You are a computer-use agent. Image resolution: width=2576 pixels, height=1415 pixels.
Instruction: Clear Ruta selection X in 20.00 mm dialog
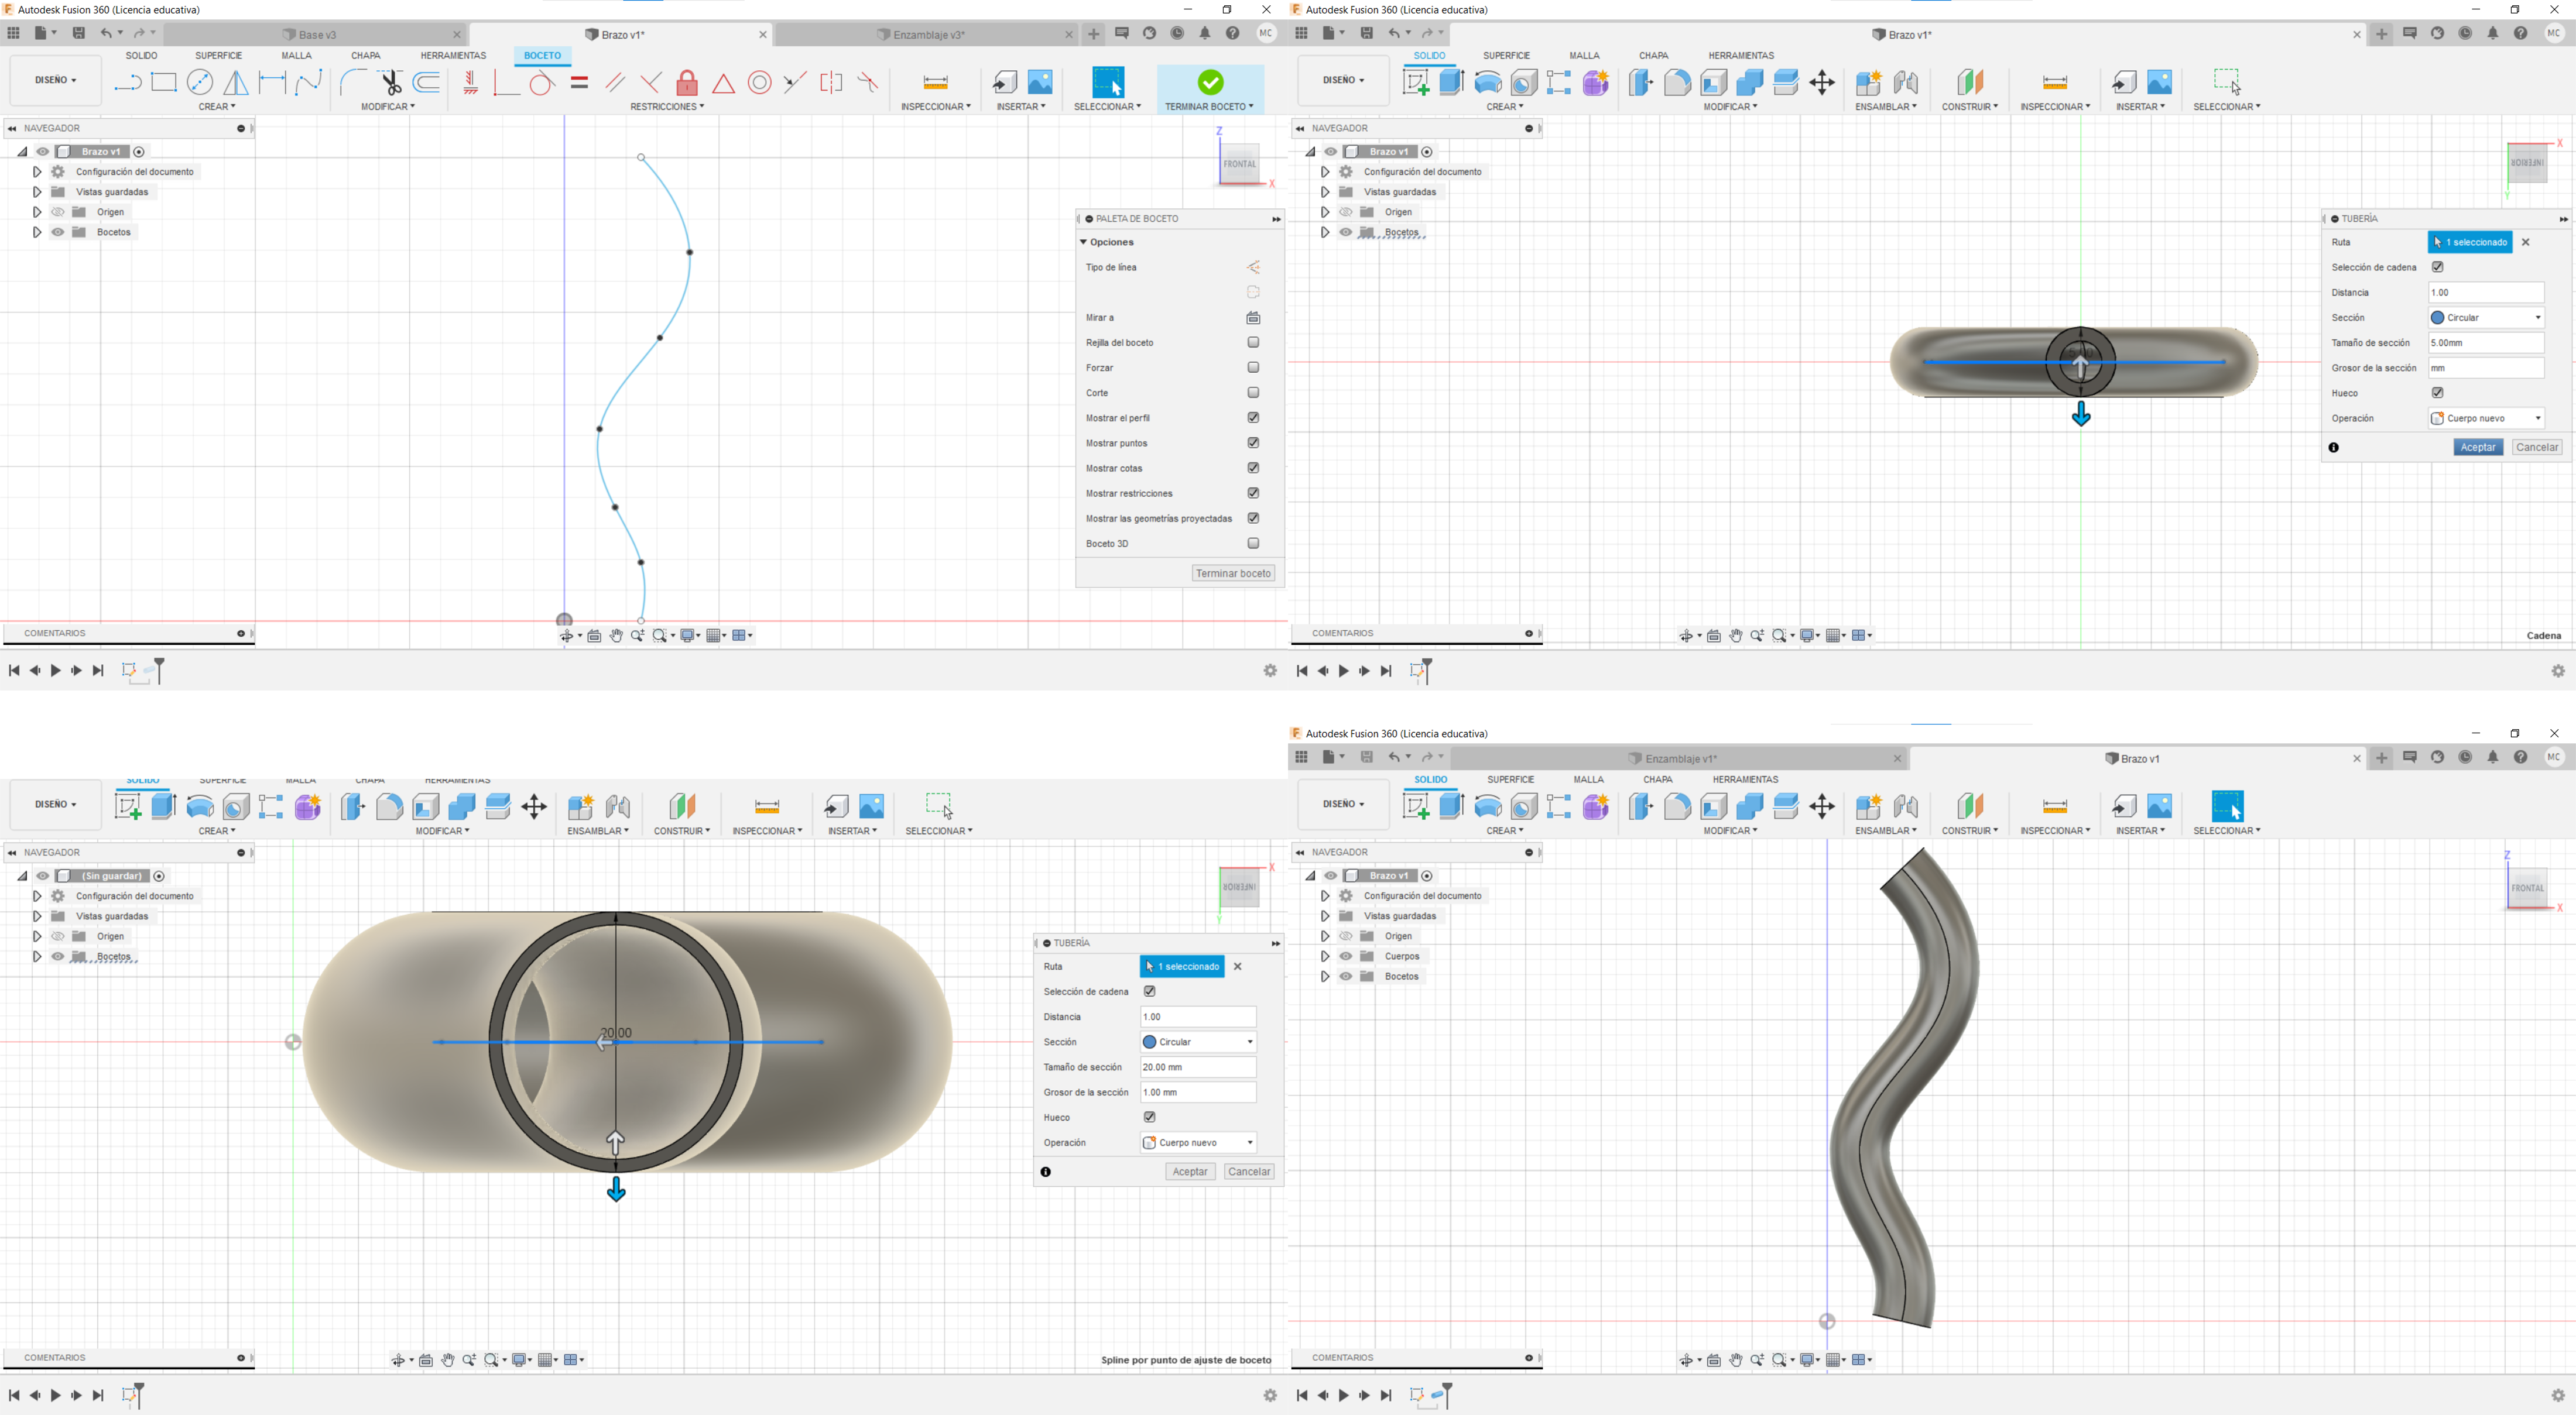coord(1238,966)
